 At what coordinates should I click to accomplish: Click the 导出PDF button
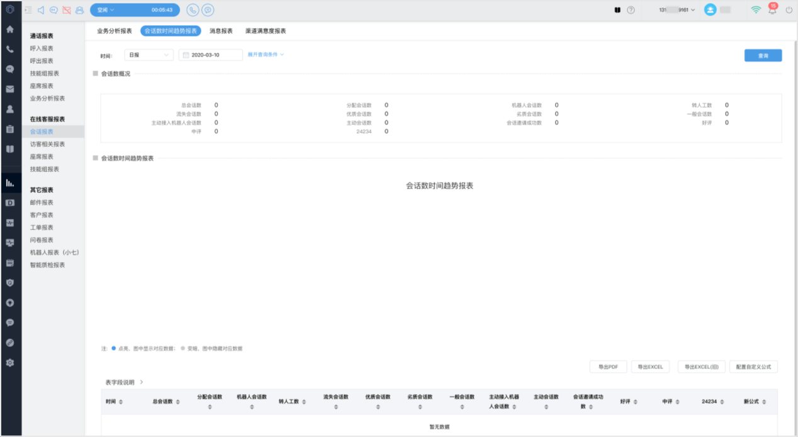coord(608,366)
